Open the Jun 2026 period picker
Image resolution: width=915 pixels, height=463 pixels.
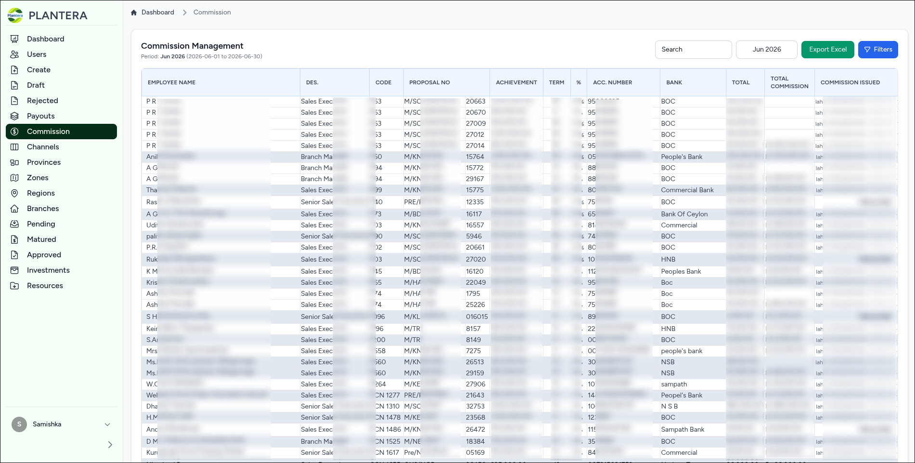tap(767, 50)
